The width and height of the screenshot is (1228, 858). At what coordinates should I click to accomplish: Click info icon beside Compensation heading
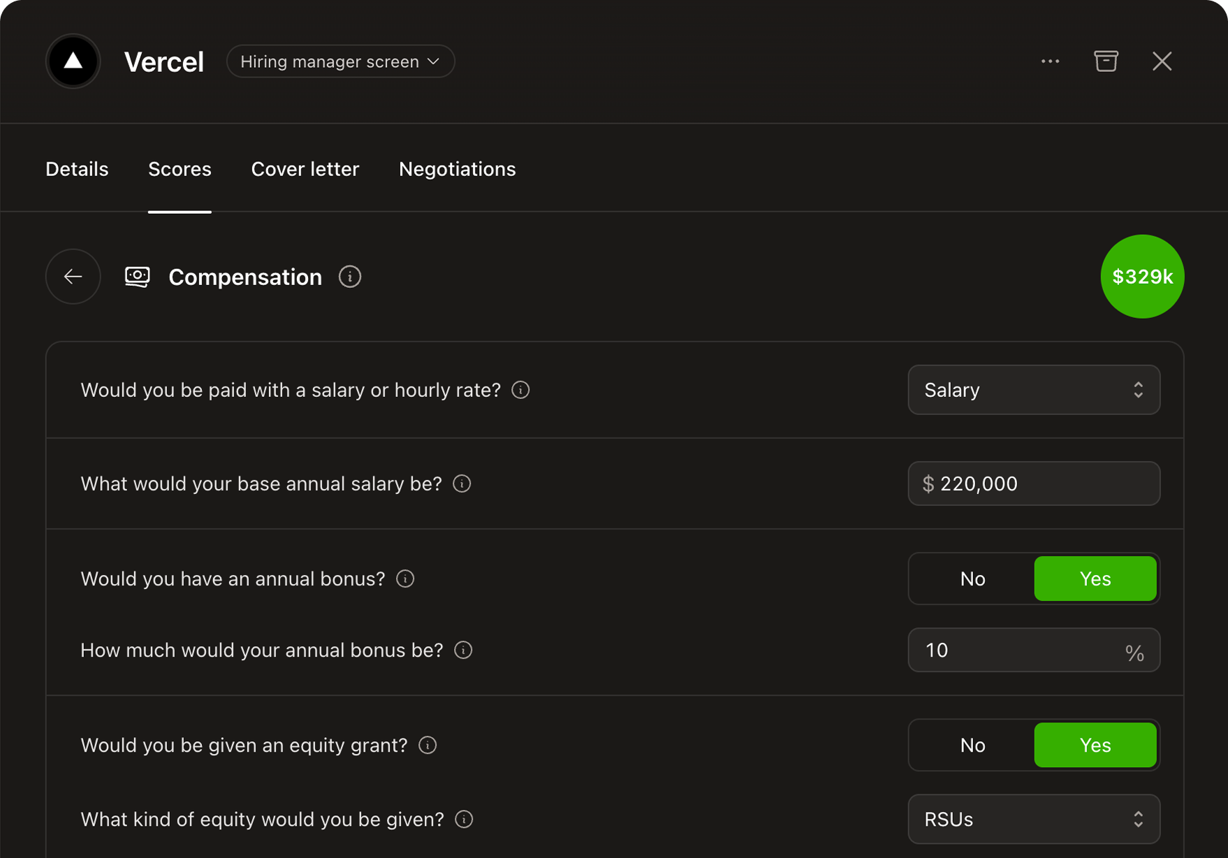coord(350,277)
